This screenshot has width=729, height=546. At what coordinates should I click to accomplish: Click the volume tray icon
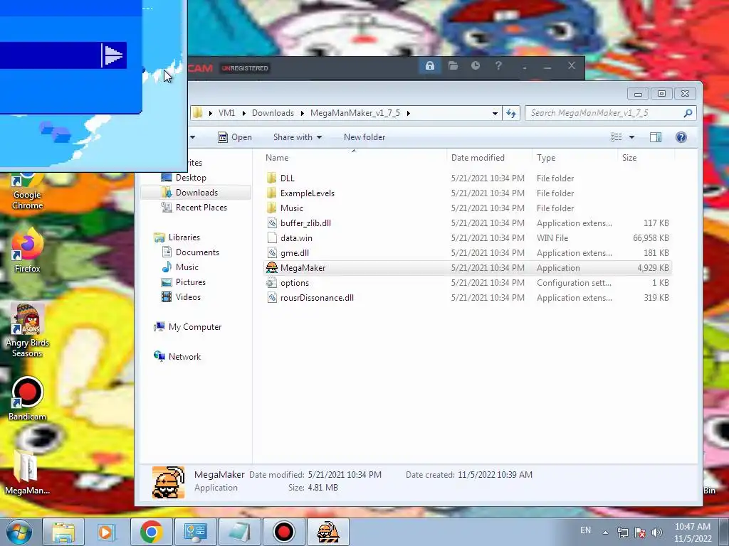(x=657, y=532)
